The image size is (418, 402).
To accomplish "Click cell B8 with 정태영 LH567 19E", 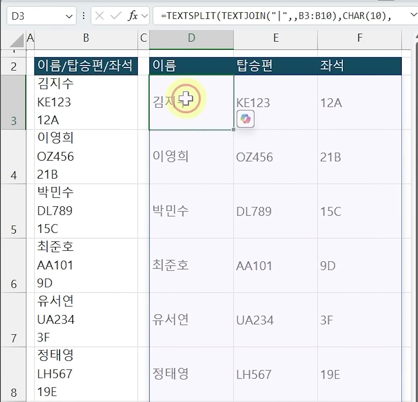I will pos(86,374).
